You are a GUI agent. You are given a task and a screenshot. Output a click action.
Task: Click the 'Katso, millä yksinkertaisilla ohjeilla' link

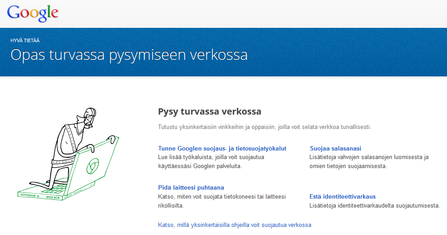click(x=235, y=225)
